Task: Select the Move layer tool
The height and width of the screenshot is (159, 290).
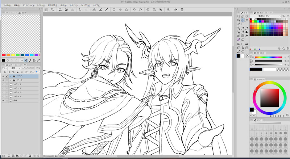Action: pos(243,20)
